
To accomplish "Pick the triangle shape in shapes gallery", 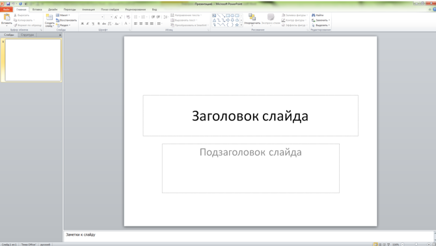I will [x=214, y=20].
